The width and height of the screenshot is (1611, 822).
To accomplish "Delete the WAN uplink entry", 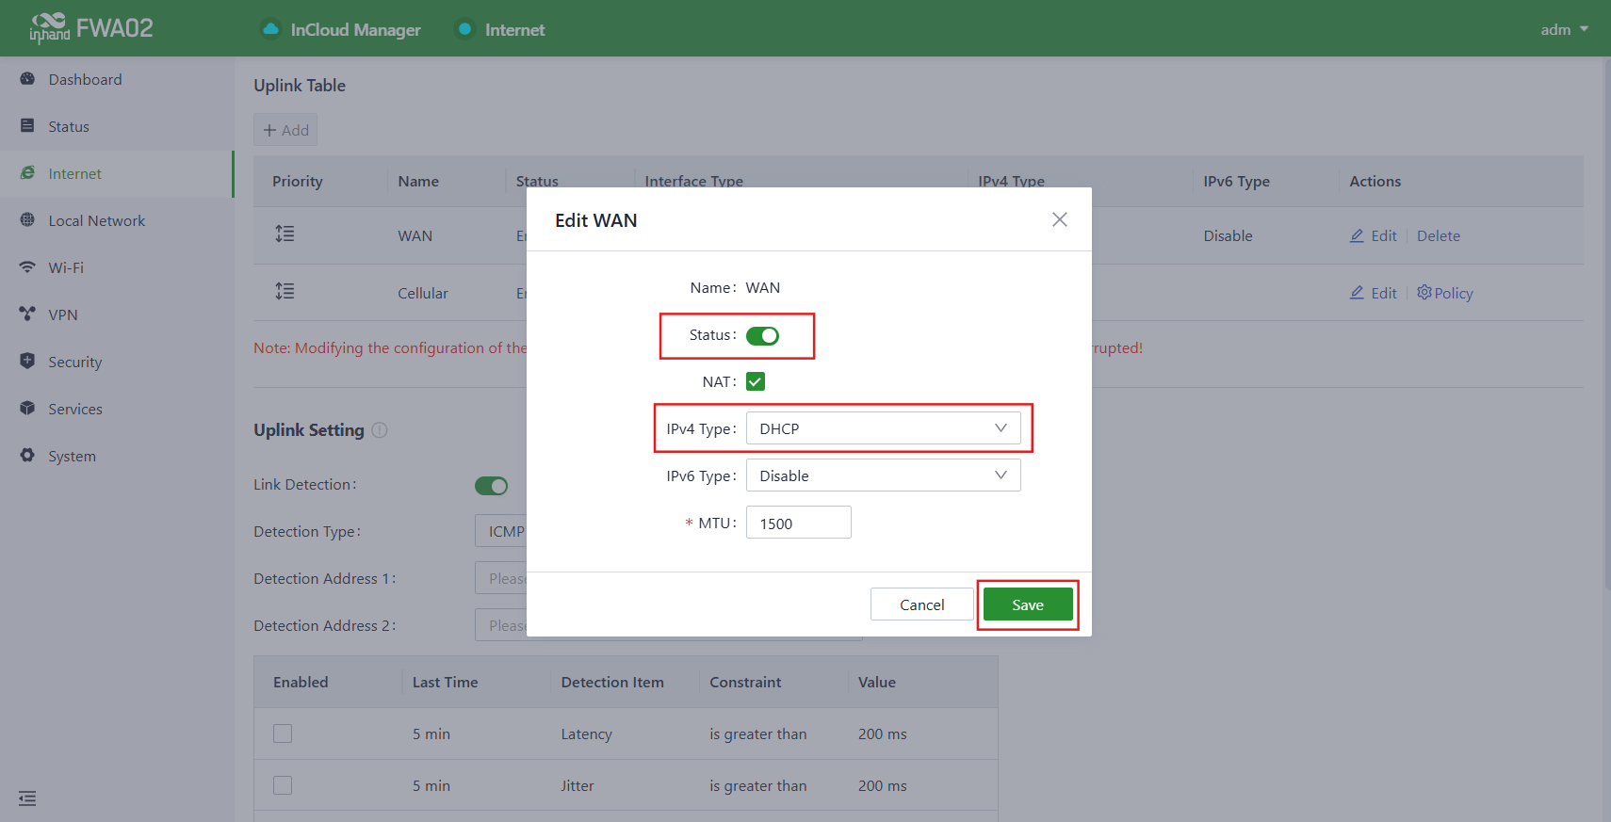I will point(1439,235).
